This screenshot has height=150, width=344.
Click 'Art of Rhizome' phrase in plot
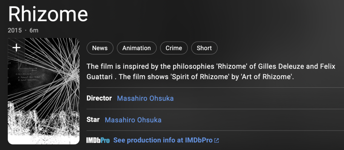(x=267, y=77)
